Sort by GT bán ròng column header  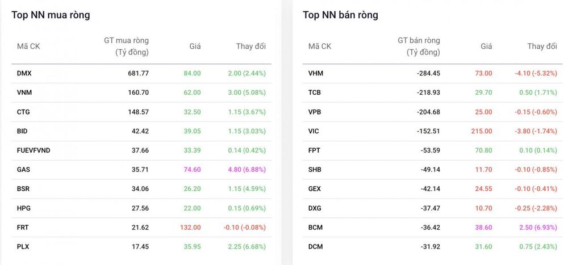[419, 47]
